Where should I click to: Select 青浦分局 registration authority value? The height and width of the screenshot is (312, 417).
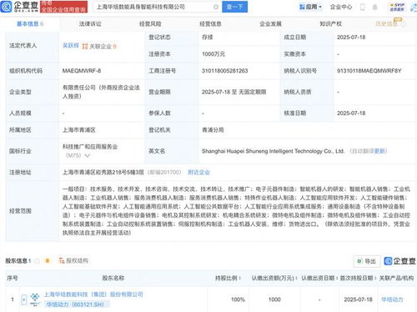pos(213,130)
